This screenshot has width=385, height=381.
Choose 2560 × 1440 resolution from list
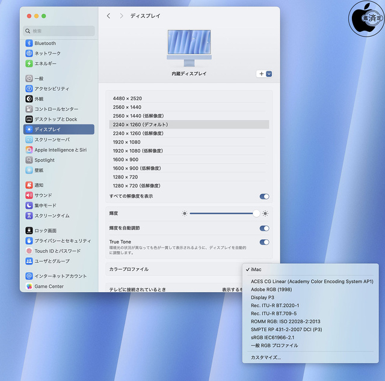(x=128, y=107)
